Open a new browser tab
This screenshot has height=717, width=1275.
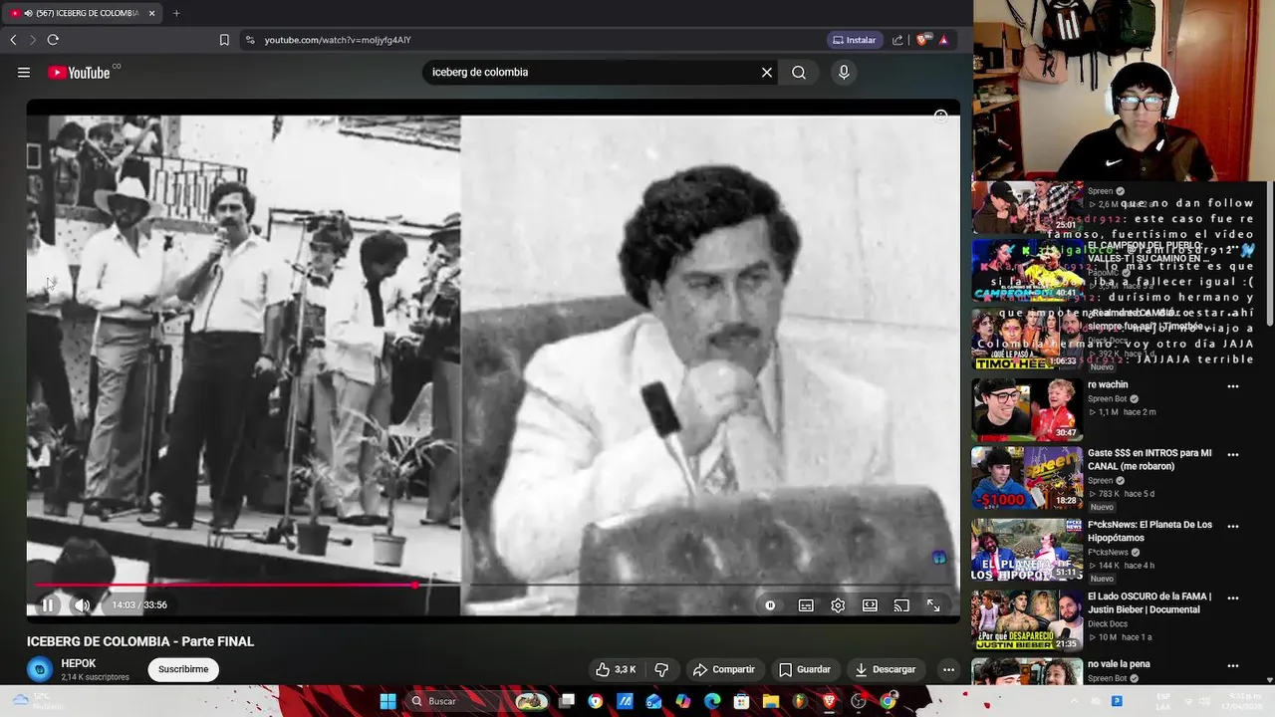click(x=176, y=13)
